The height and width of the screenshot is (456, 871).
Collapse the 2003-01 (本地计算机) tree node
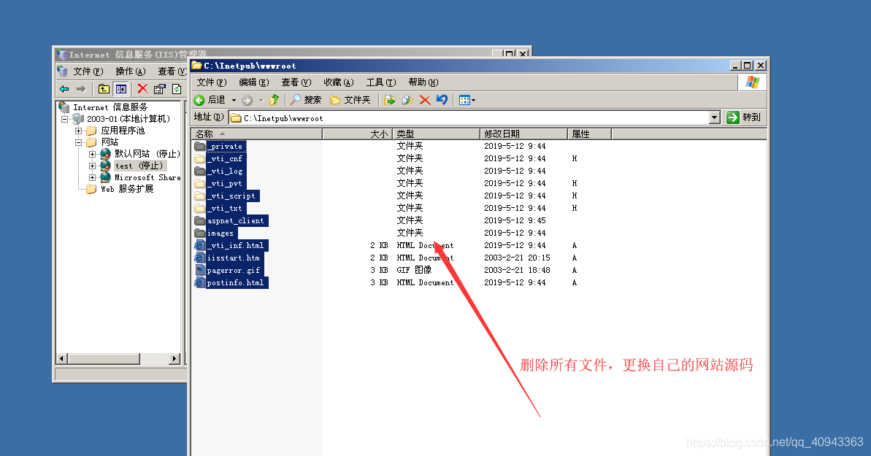coord(64,119)
